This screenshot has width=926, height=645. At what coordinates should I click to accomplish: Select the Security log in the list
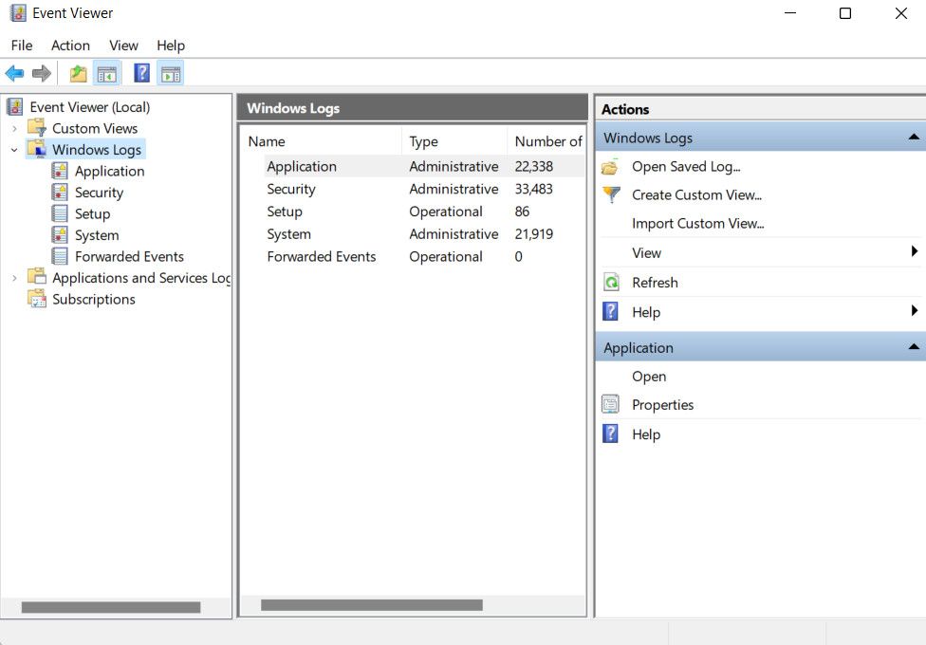[290, 189]
